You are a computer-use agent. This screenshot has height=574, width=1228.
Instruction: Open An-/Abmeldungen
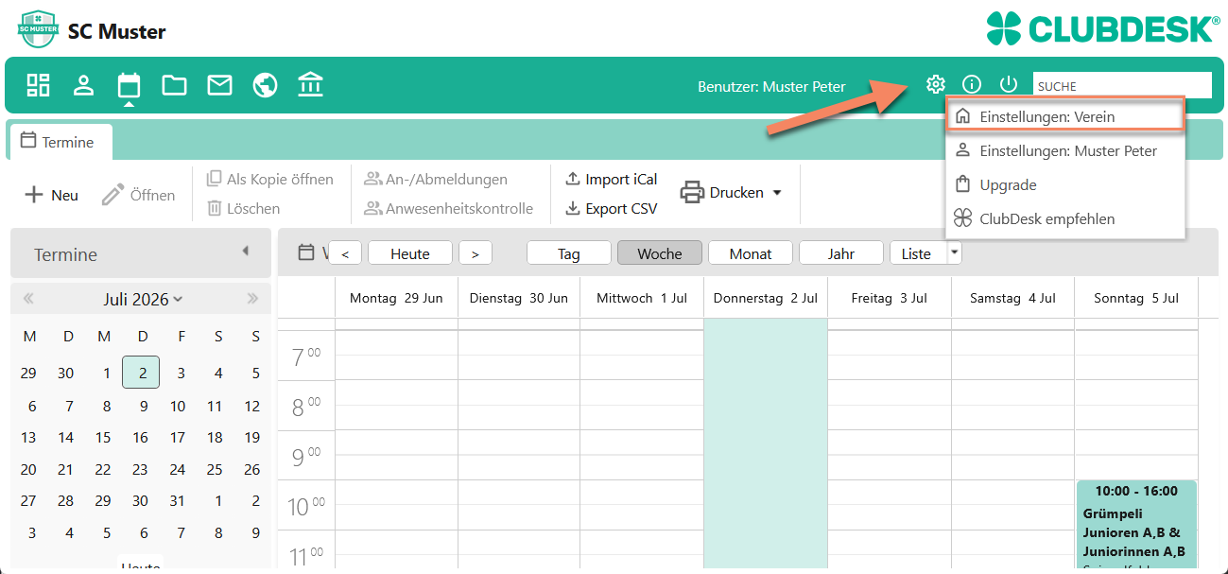[436, 179]
